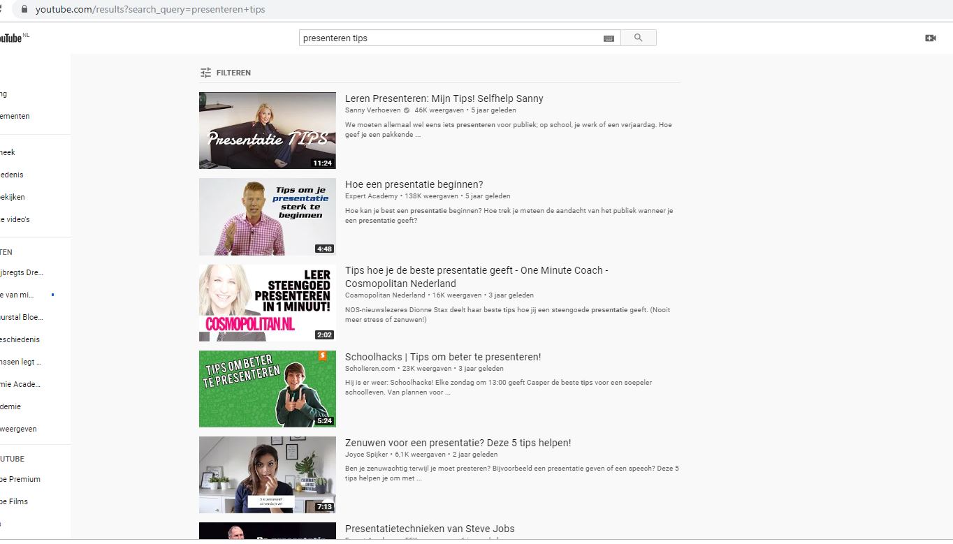Open sidebar item ending 'ekijken'

coord(13,197)
